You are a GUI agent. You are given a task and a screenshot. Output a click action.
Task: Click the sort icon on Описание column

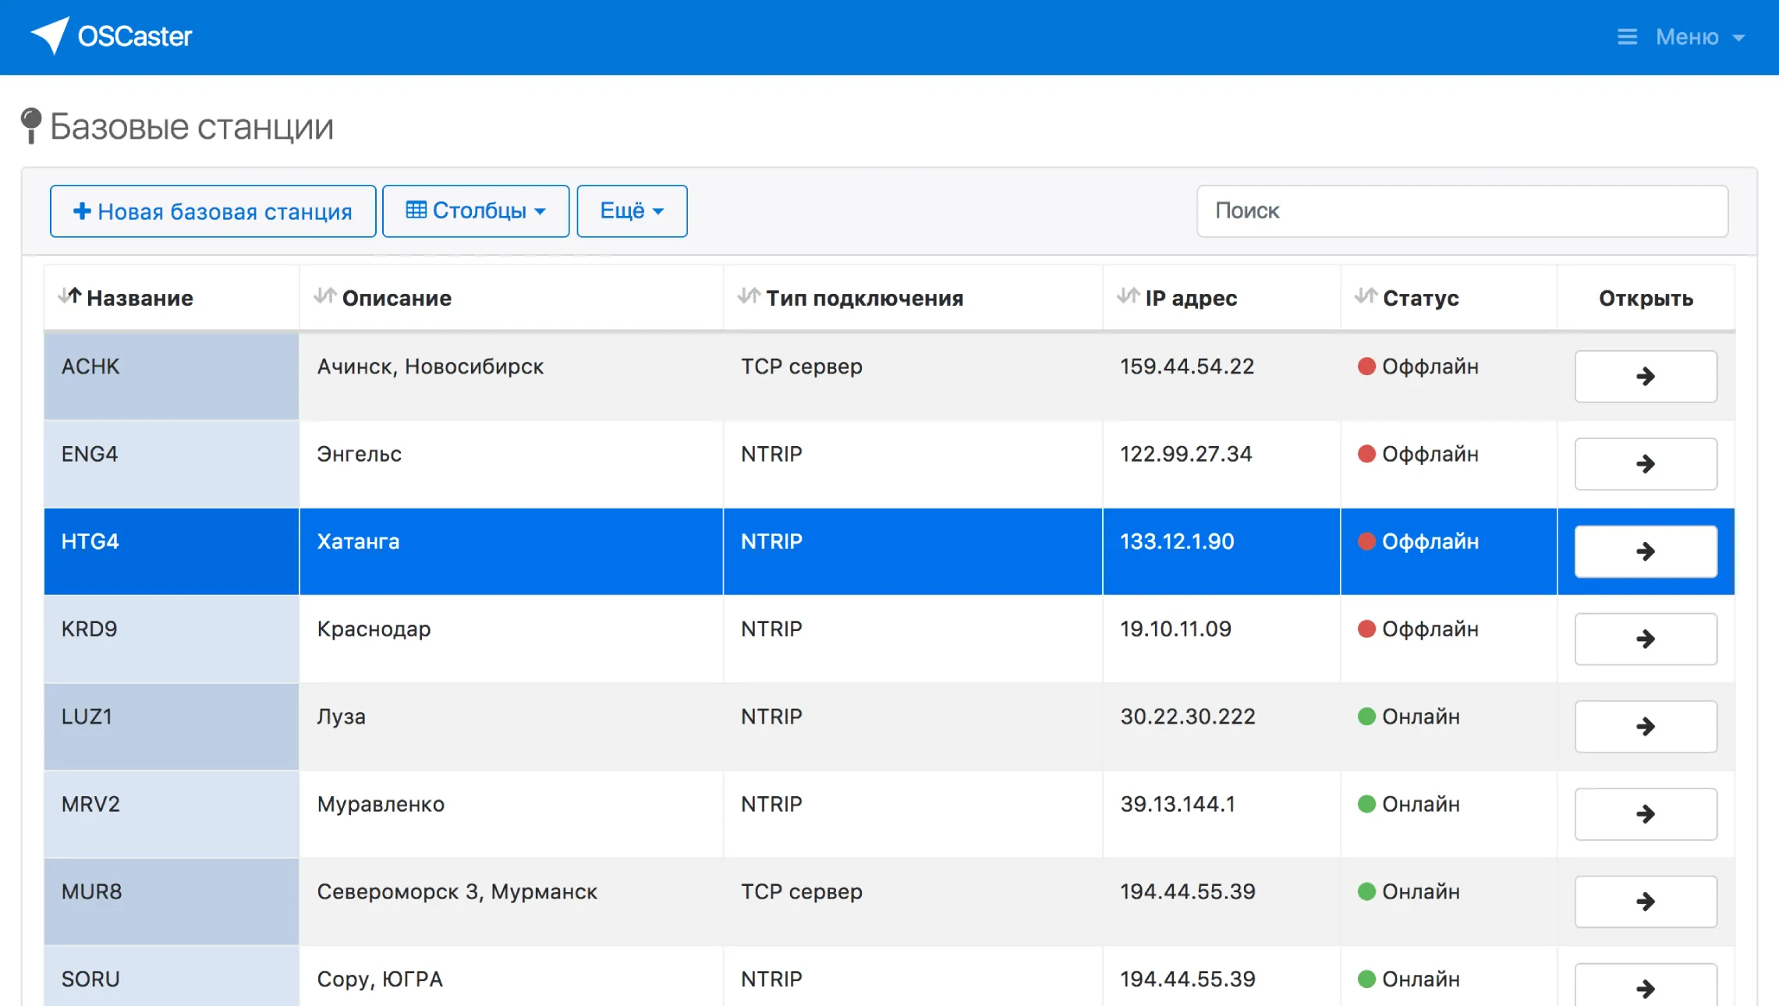point(325,296)
